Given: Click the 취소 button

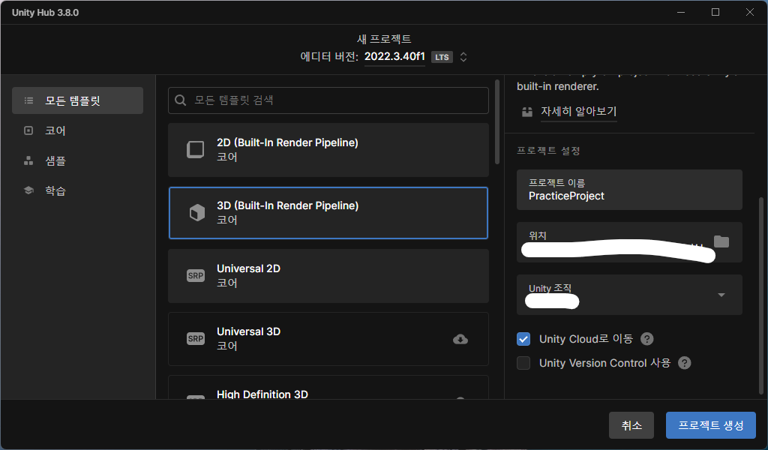Looking at the screenshot, I should (x=631, y=425).
